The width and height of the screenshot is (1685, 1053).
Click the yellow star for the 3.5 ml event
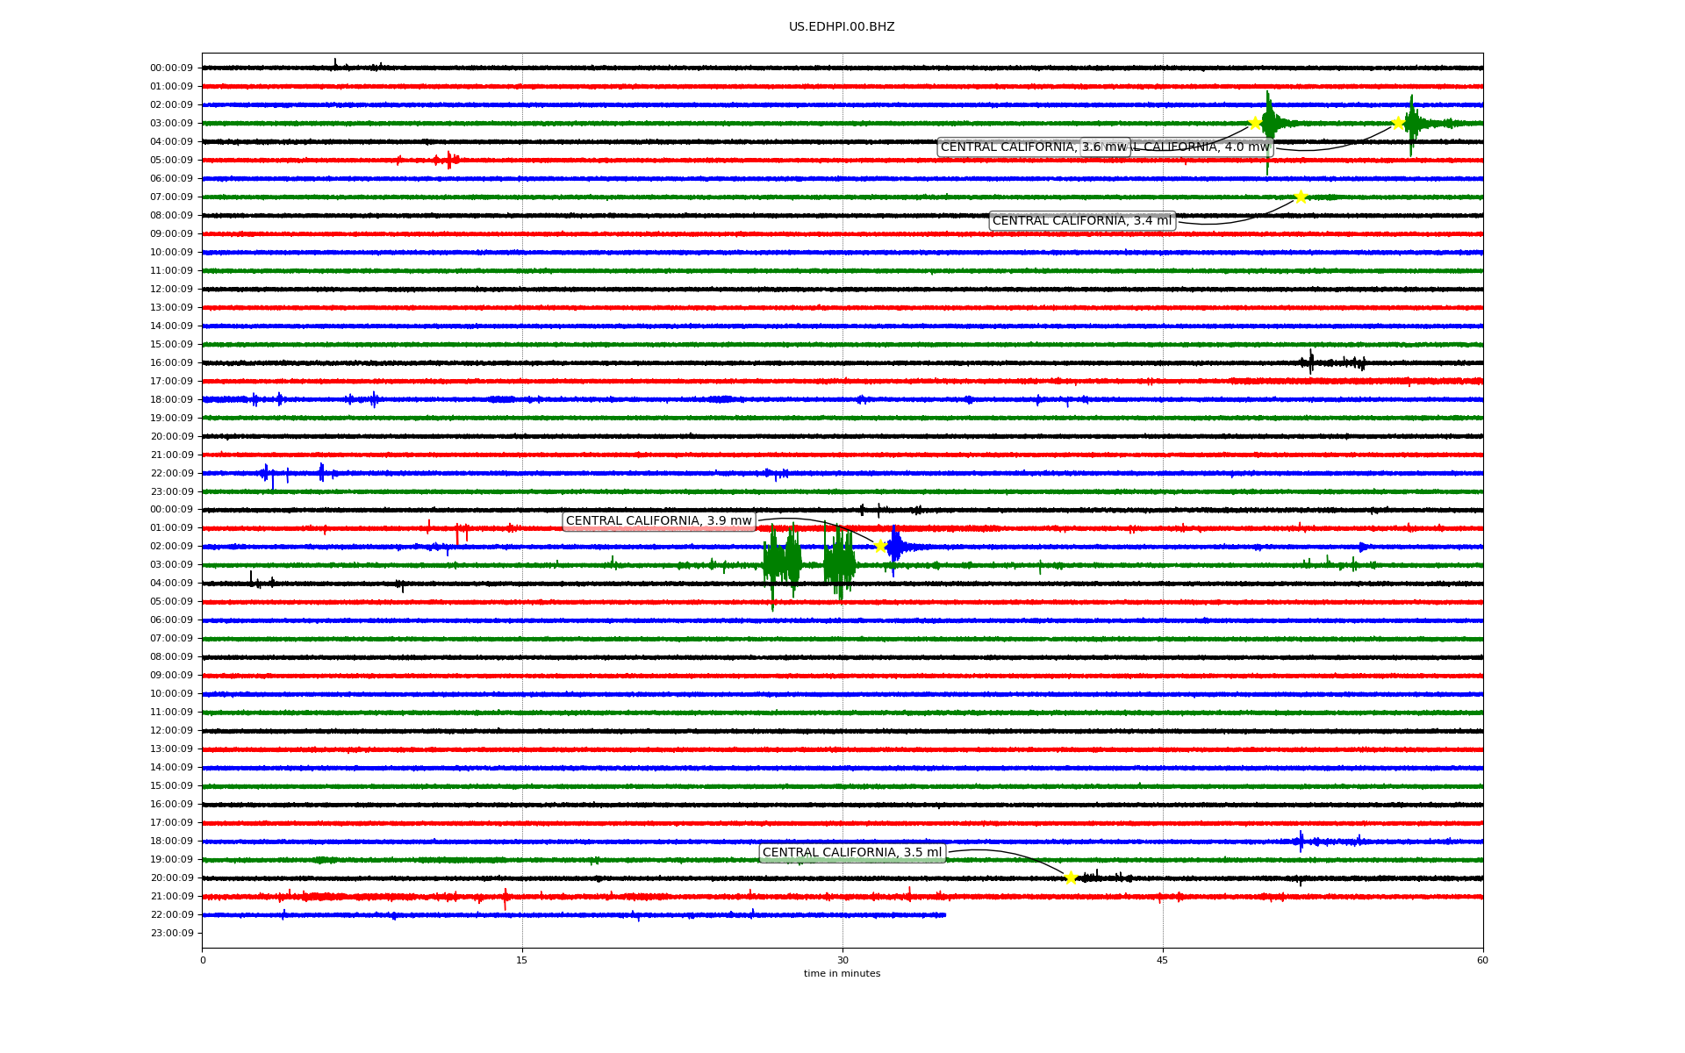pyautogui.click(x=1071, y=877)
